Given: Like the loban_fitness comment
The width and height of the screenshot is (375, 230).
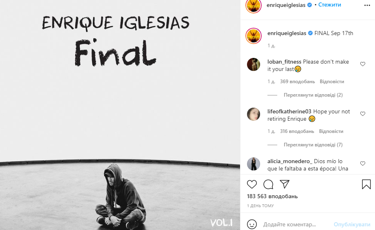Looking at the screenshot, I should 363,64.
